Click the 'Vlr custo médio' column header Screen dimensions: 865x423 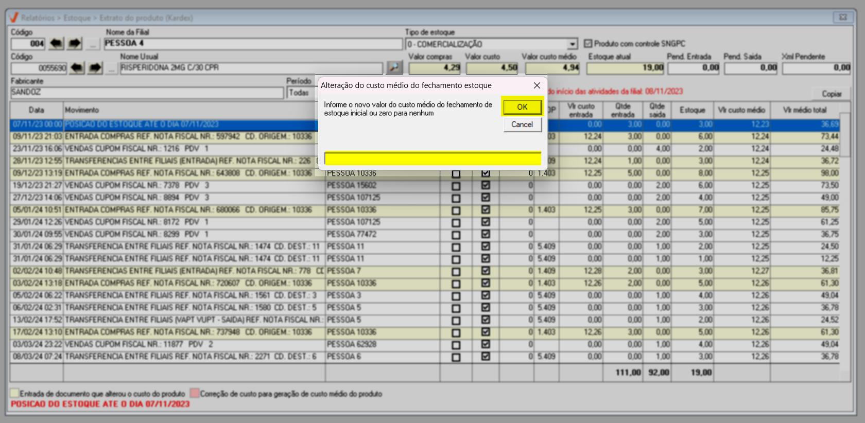click(741, 110)
